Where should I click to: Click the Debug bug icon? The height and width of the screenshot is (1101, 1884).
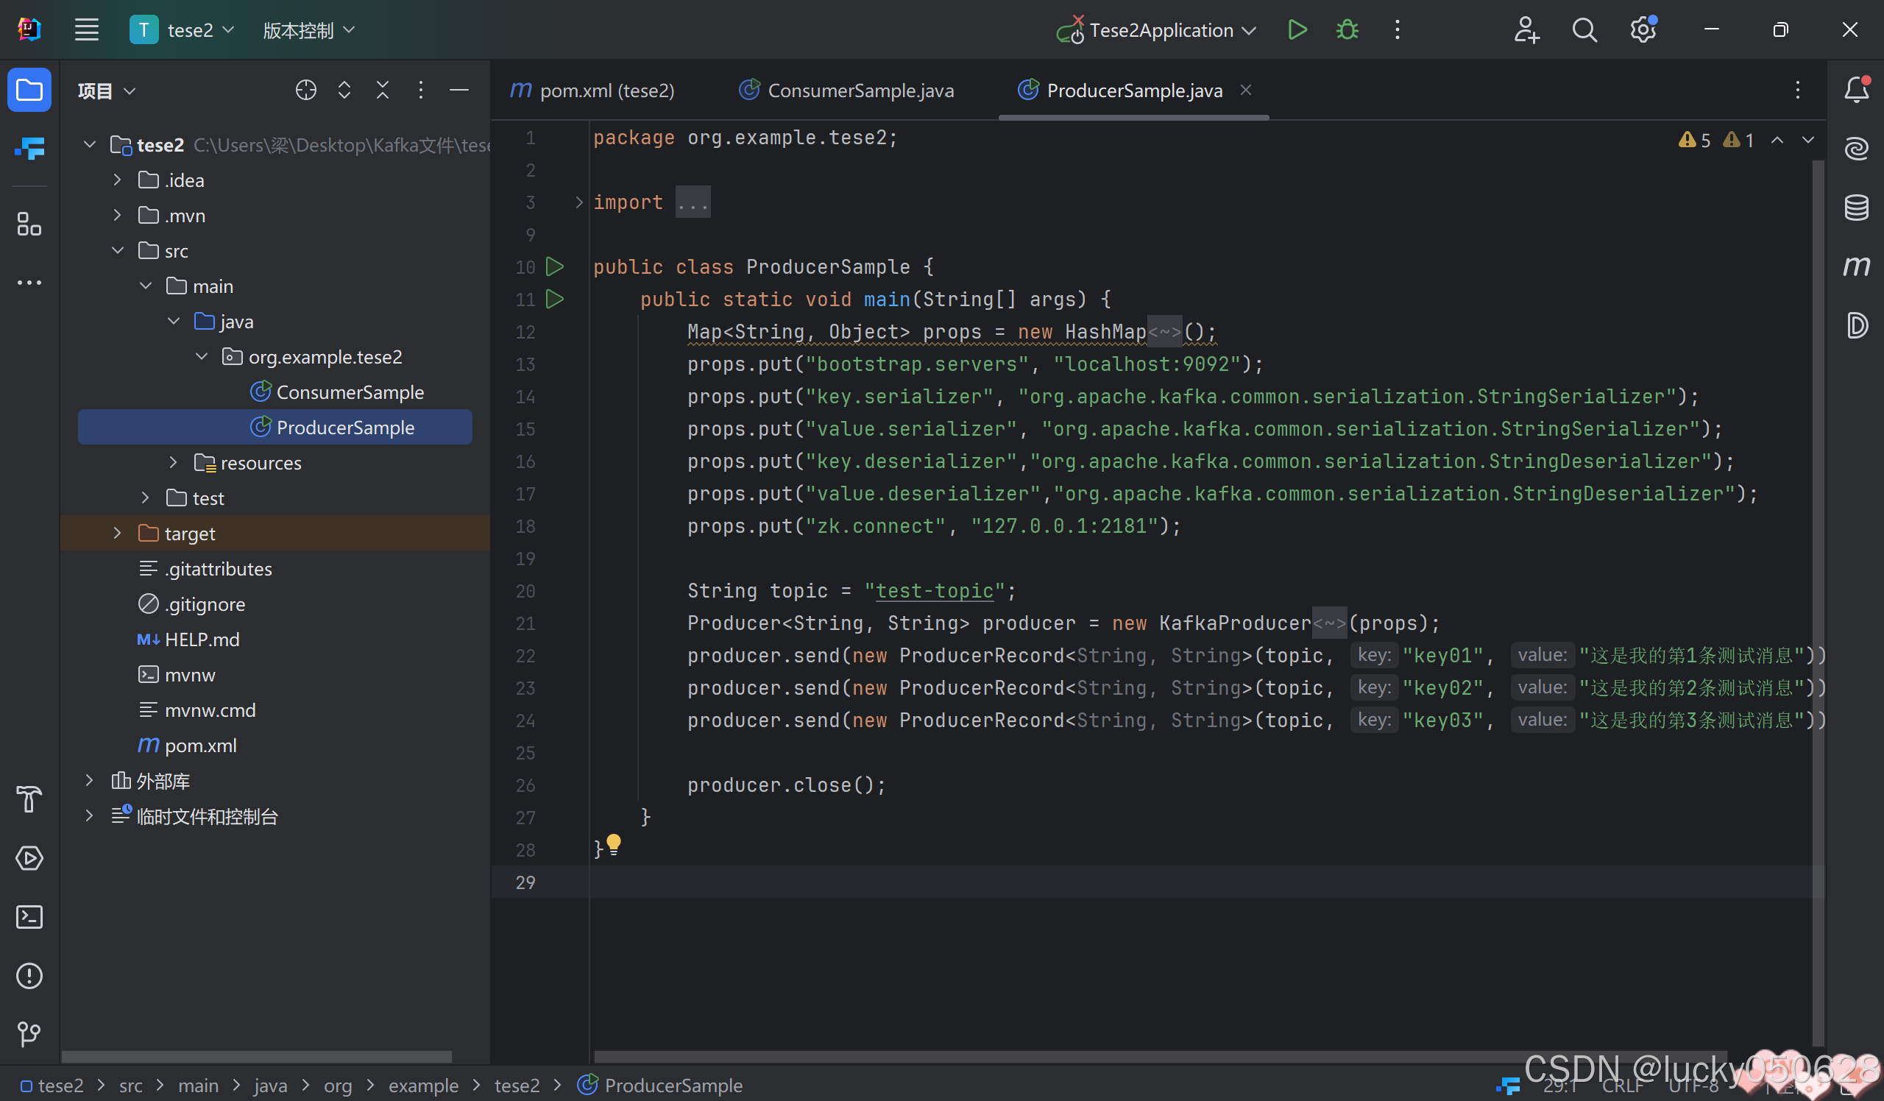pyautogui.click(x=1348, y=30)
